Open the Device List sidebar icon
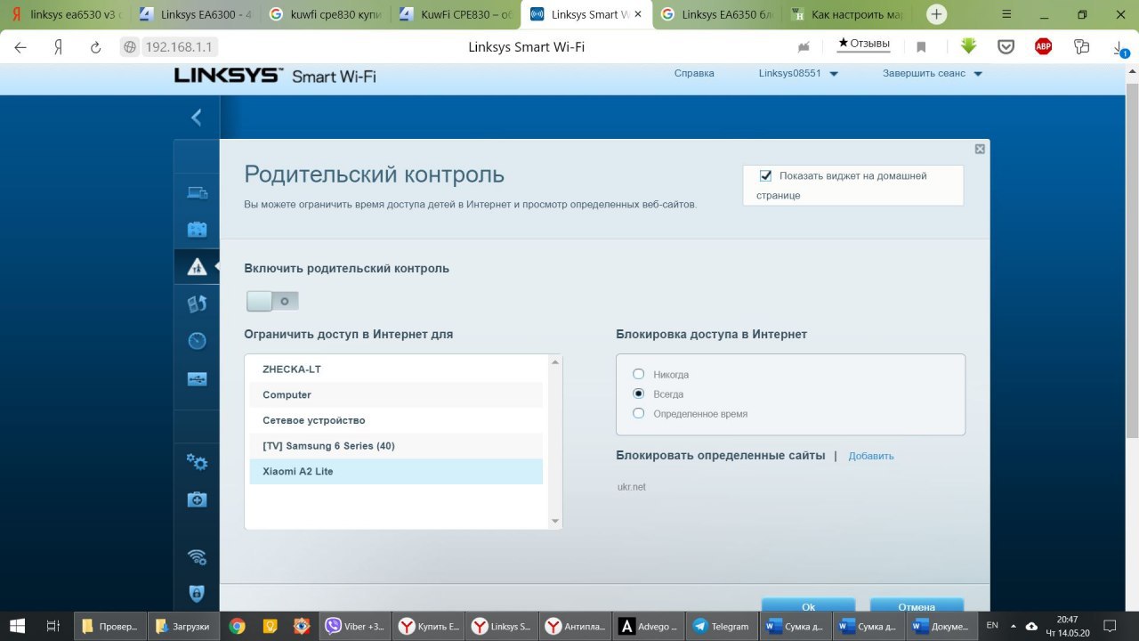The image size is (1139, 641). (197, 192)
